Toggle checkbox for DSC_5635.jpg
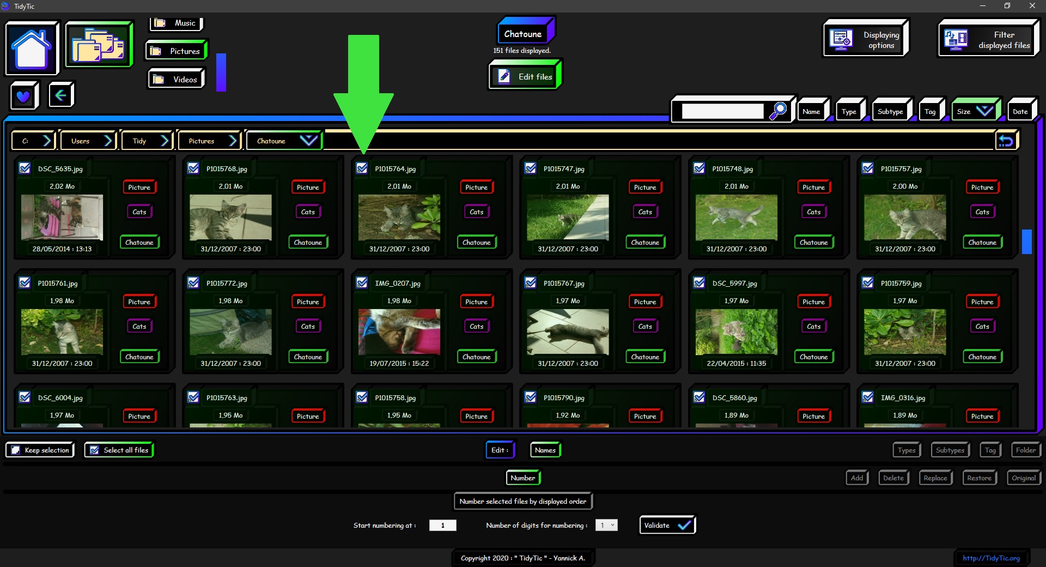The height and width of the screenshot is (567, 1046). coord(25,168)
